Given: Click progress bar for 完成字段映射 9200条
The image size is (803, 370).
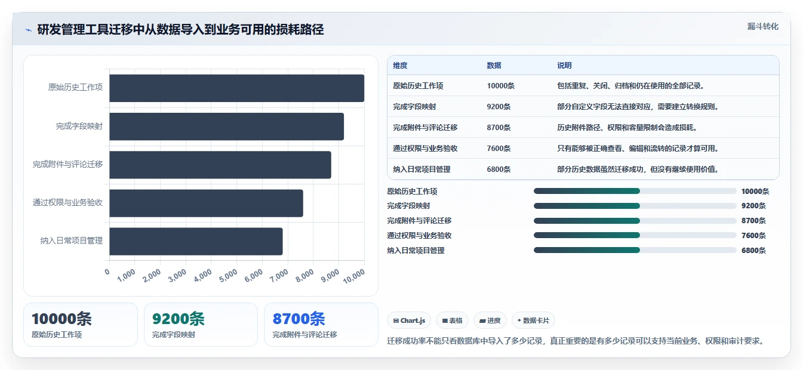Looking at the screenshot, I should pyautogui.click(x=635, y=206).
